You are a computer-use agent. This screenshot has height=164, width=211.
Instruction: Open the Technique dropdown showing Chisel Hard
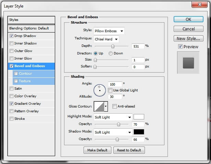click(106, 39)
